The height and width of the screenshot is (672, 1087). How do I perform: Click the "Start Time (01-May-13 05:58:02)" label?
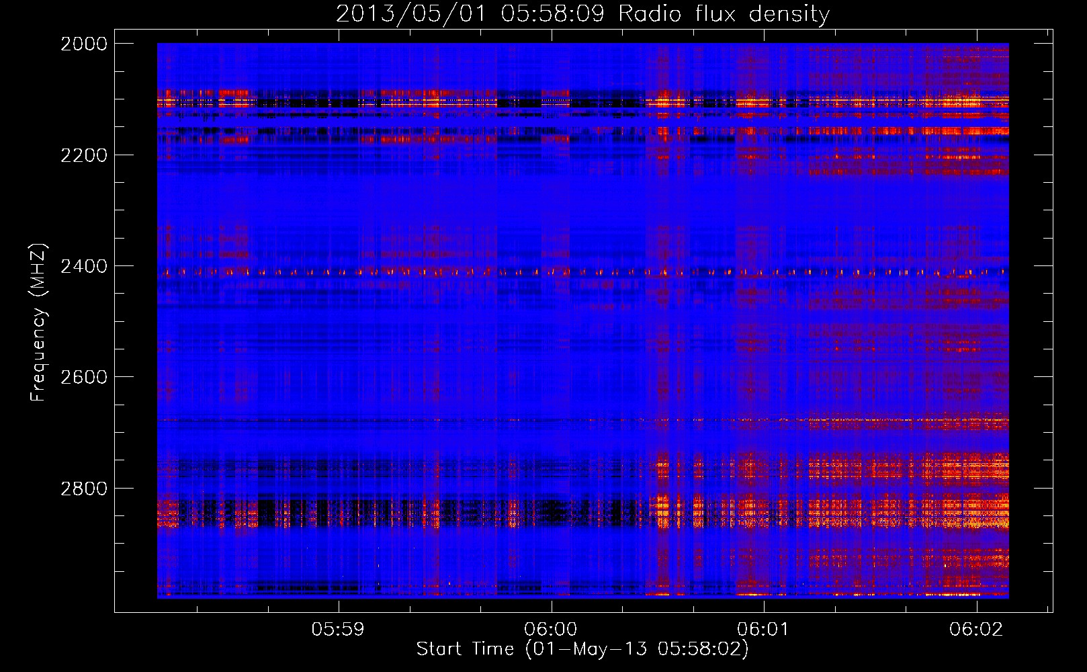click(582, 649)
